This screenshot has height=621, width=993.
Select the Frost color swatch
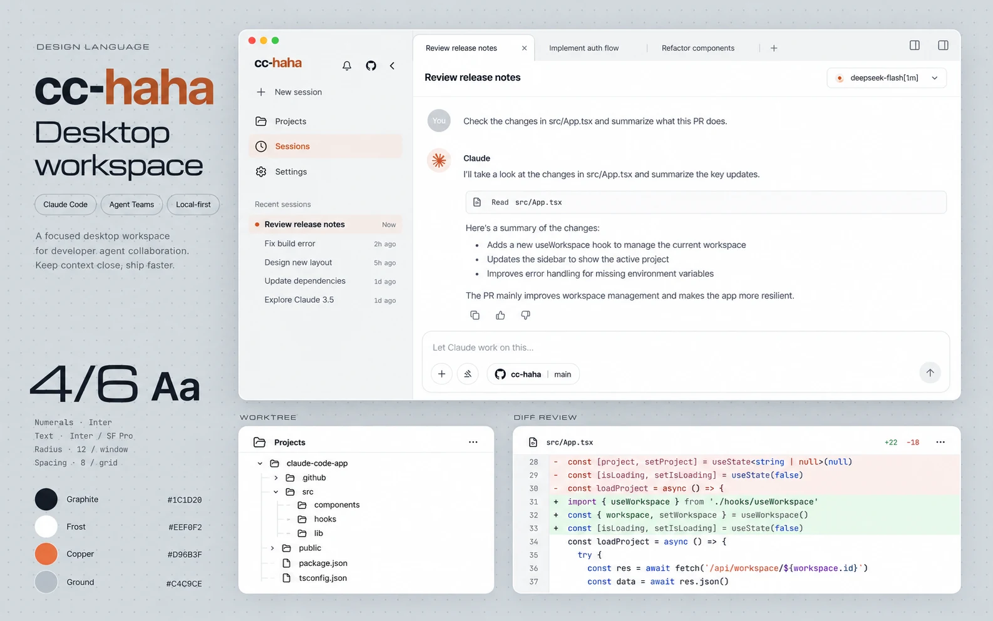46,527
